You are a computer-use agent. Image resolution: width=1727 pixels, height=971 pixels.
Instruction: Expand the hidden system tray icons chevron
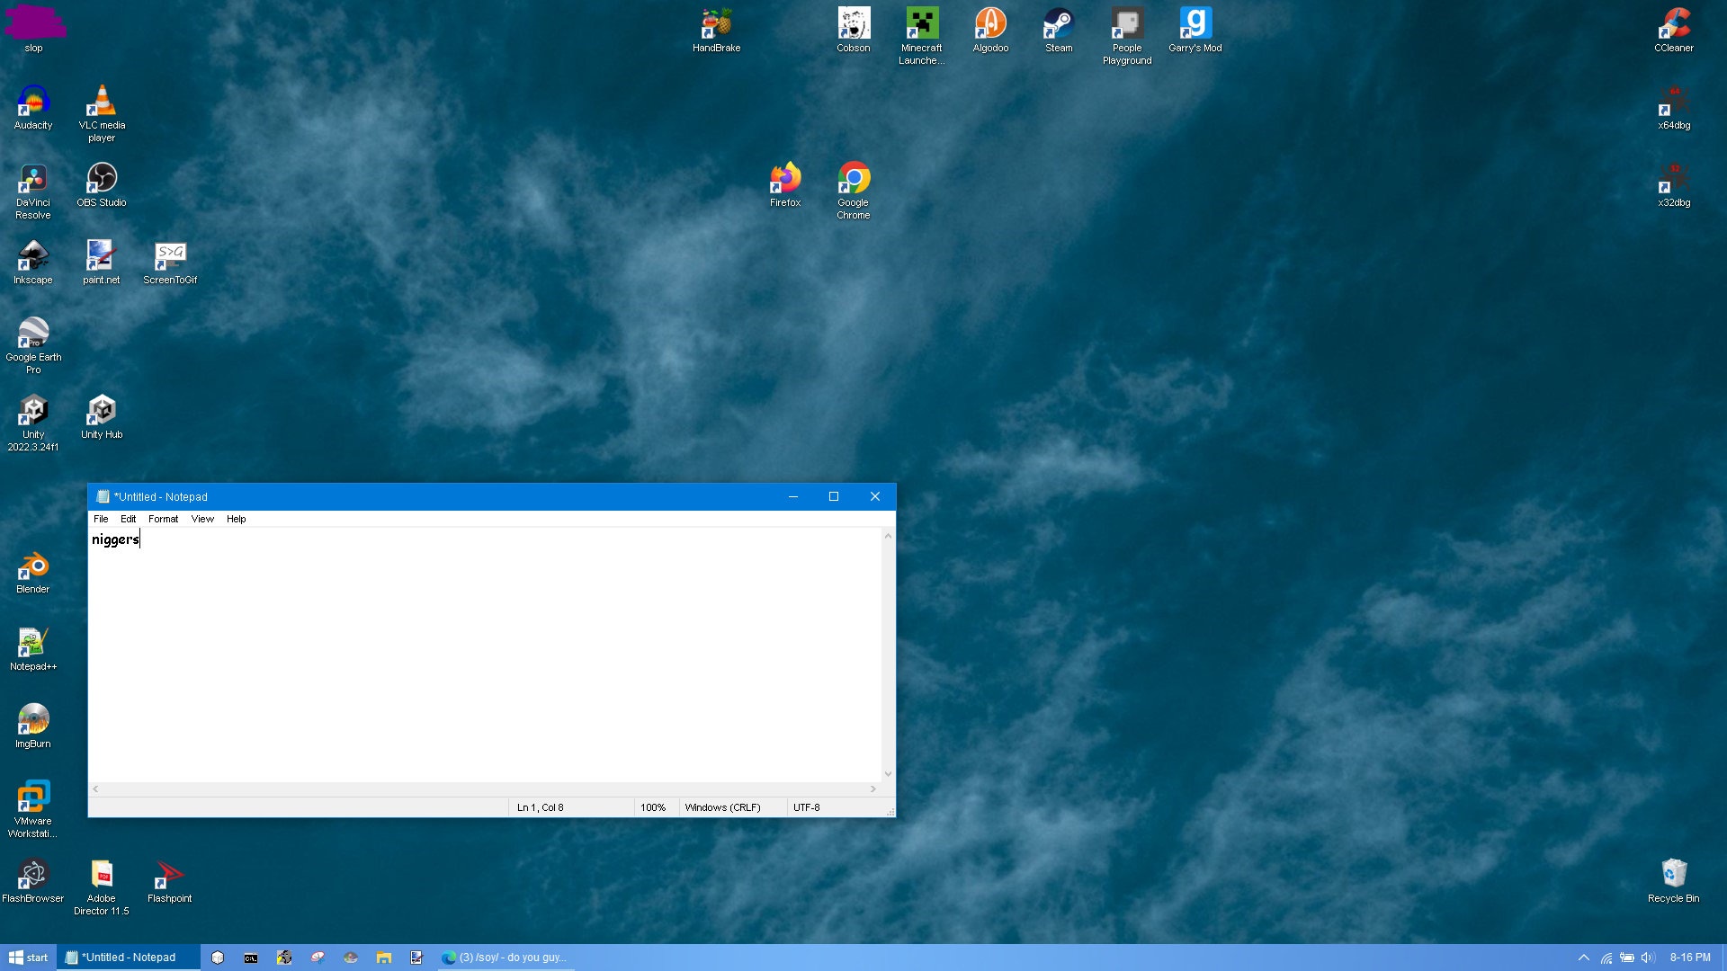coord(1583,958)
